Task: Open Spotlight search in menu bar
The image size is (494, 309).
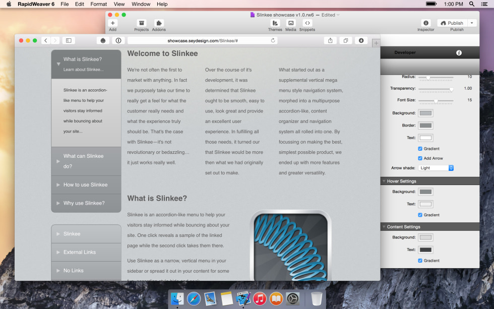Action: tap(472, 4)
